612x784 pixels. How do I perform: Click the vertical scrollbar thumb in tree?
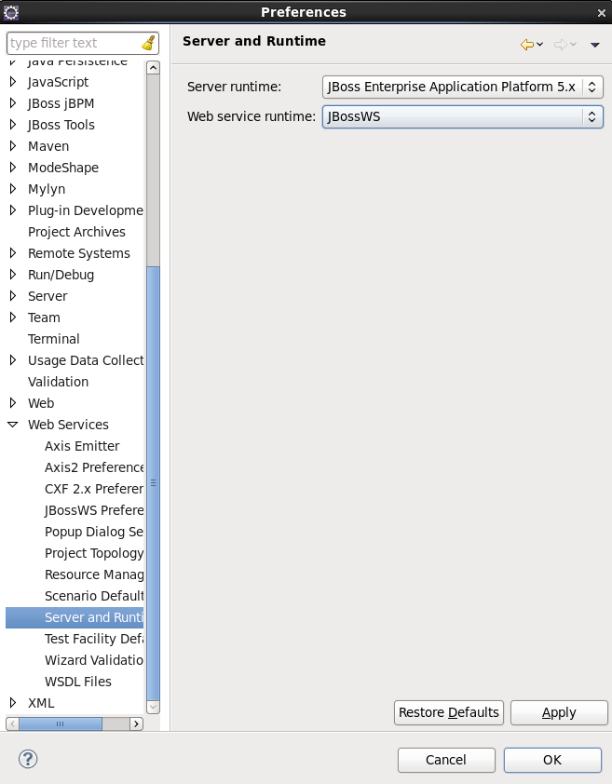pyautogui.click(x=153, y=483)
